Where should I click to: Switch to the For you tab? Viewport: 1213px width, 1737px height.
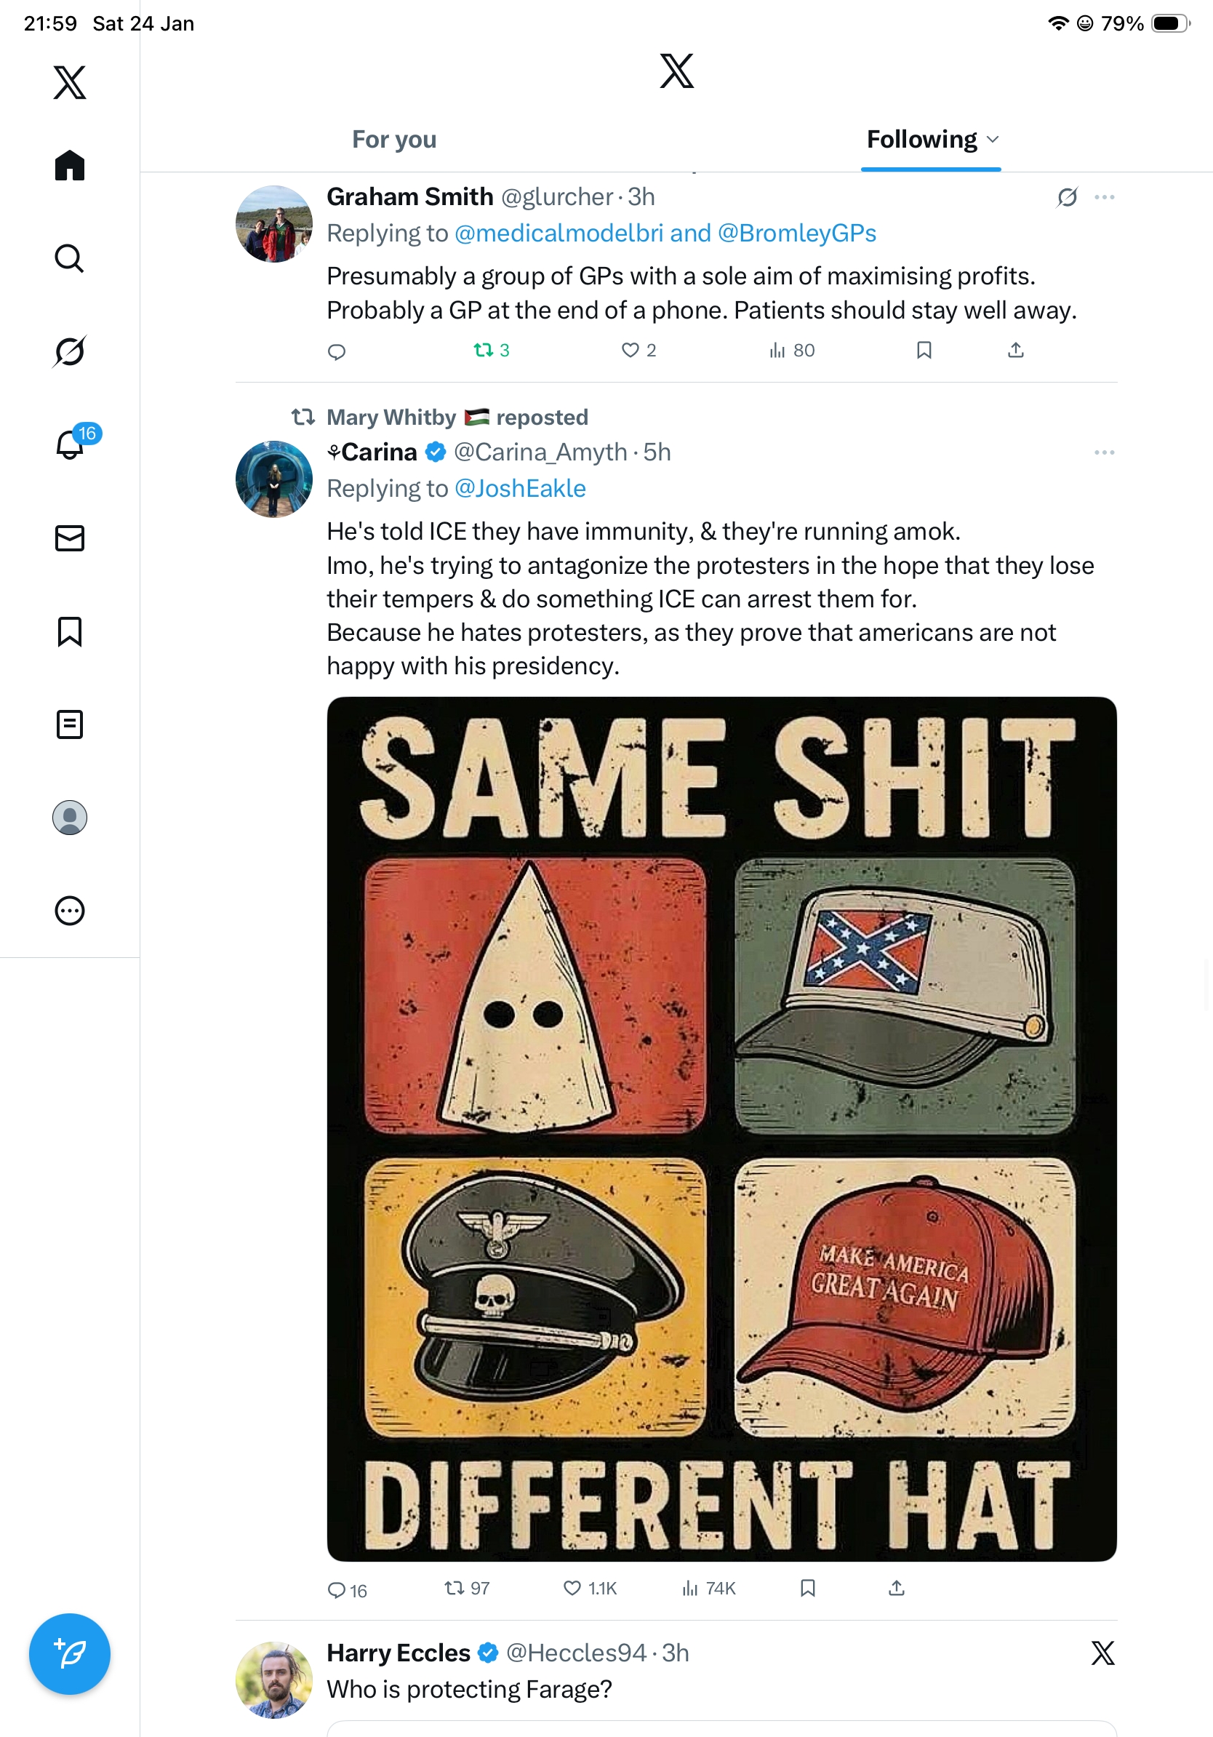point(394,139)
